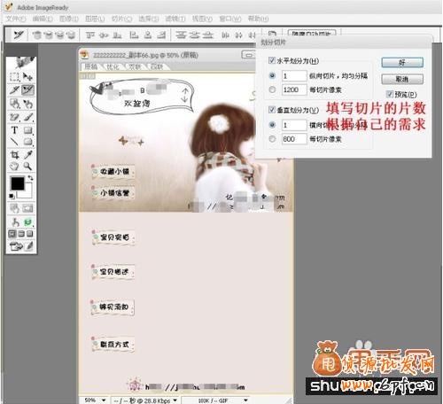Screen dimensions: 443x404
Task: Select the Move tool in toolbox
Action: [28, 77]
